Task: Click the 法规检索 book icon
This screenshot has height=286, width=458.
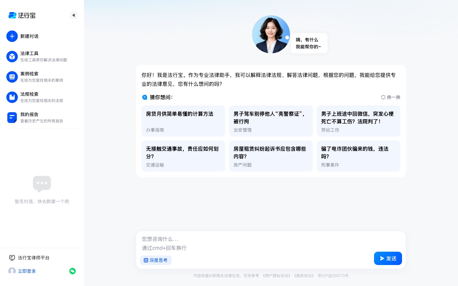Action: tap(12, 97)
